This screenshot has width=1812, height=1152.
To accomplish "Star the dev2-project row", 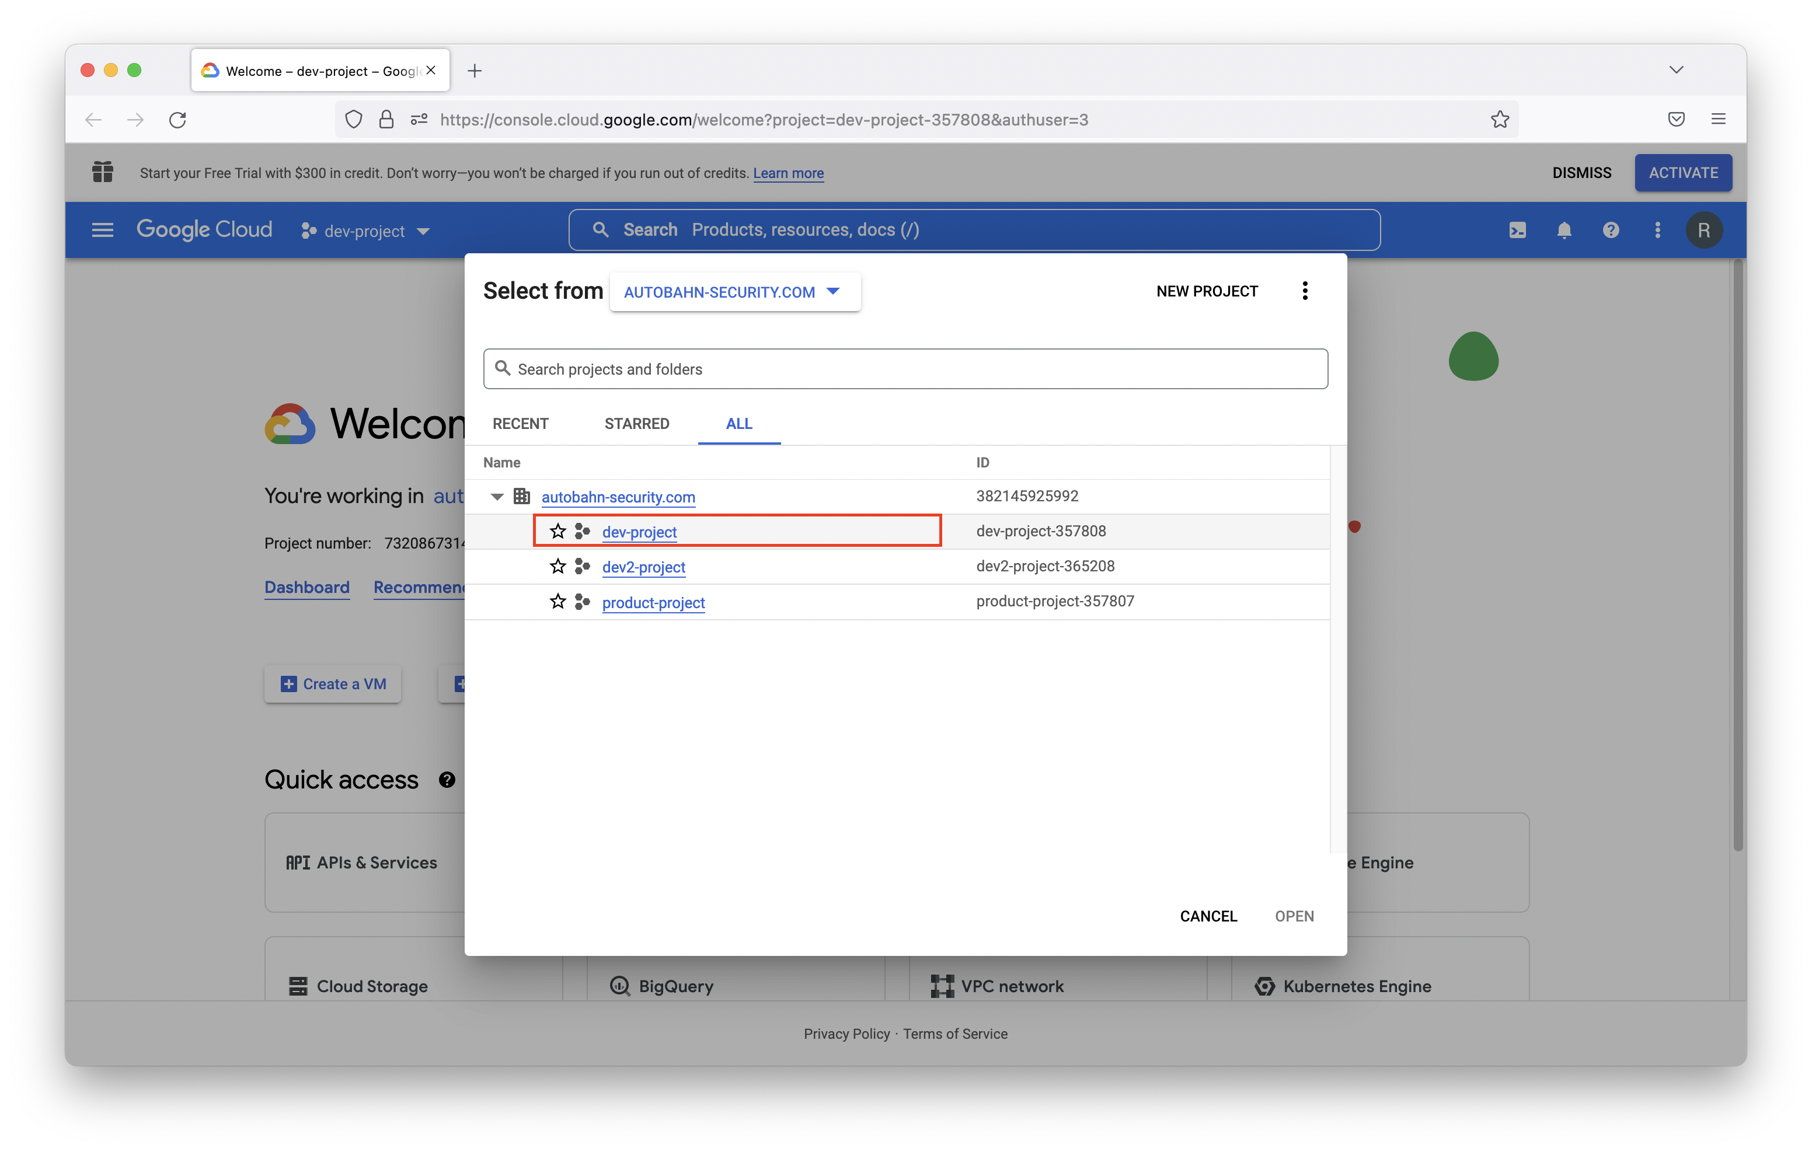I will (x=557, y=566).
